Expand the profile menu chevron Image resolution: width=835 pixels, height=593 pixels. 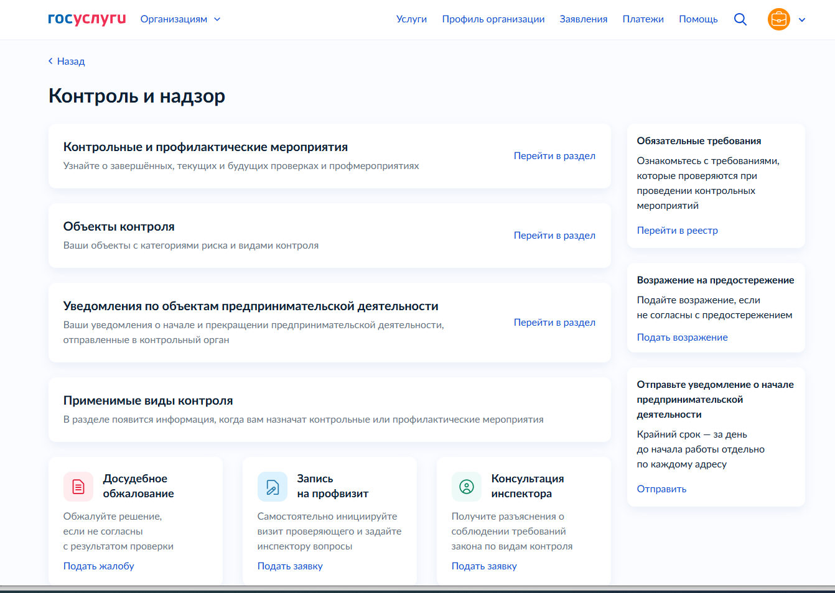click(802, 20)
